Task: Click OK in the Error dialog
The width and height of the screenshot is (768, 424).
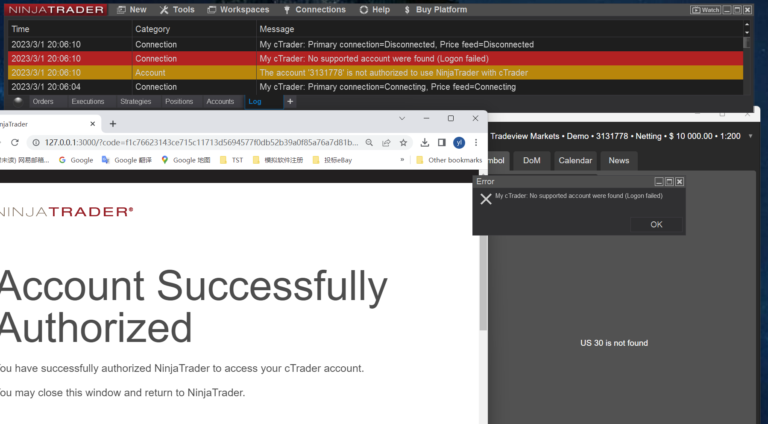Action: click(x=657, y=224)
